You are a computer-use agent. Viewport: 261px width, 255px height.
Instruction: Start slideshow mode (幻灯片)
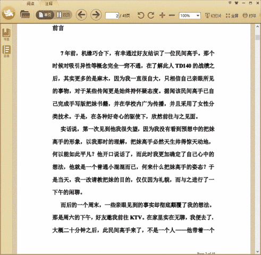point(213,15)
